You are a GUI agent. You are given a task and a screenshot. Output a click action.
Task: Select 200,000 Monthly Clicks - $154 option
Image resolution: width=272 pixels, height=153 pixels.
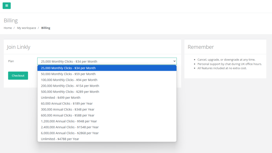(70, 86)
